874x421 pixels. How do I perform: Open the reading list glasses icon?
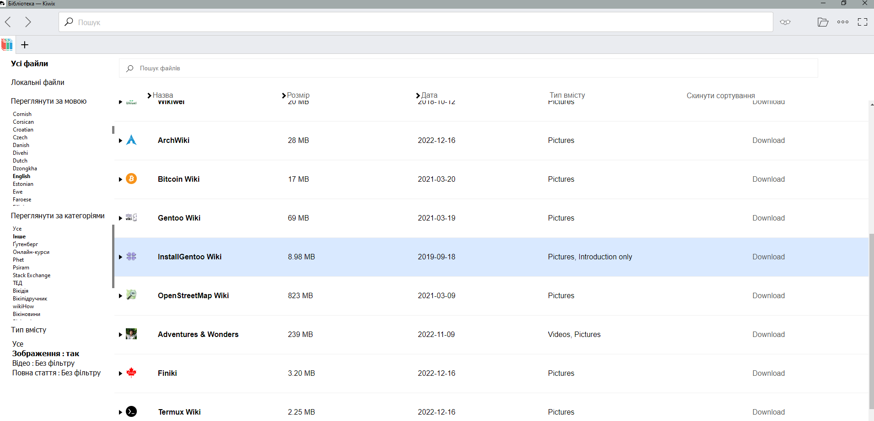(x=785, y=22)
